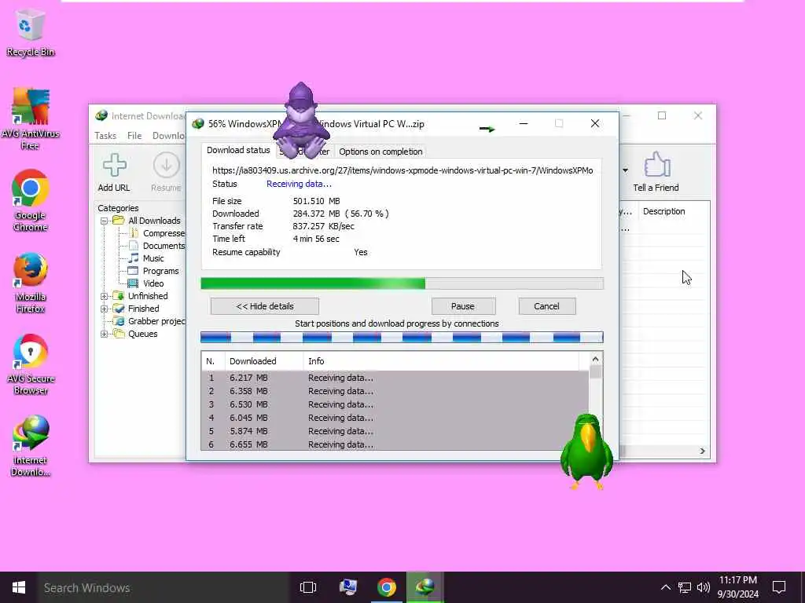Minimize the download progress dialog
805x603 pixels.
click(x=524, y=123)
